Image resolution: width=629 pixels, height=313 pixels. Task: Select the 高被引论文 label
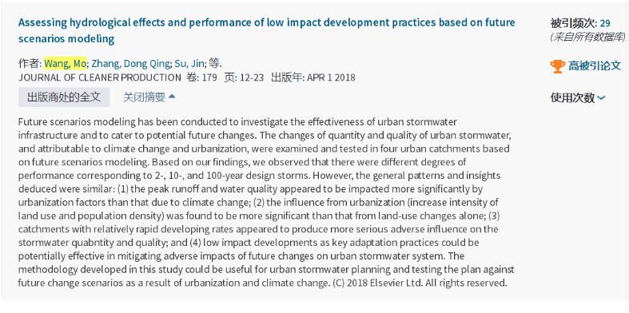(x=595, y=65)
